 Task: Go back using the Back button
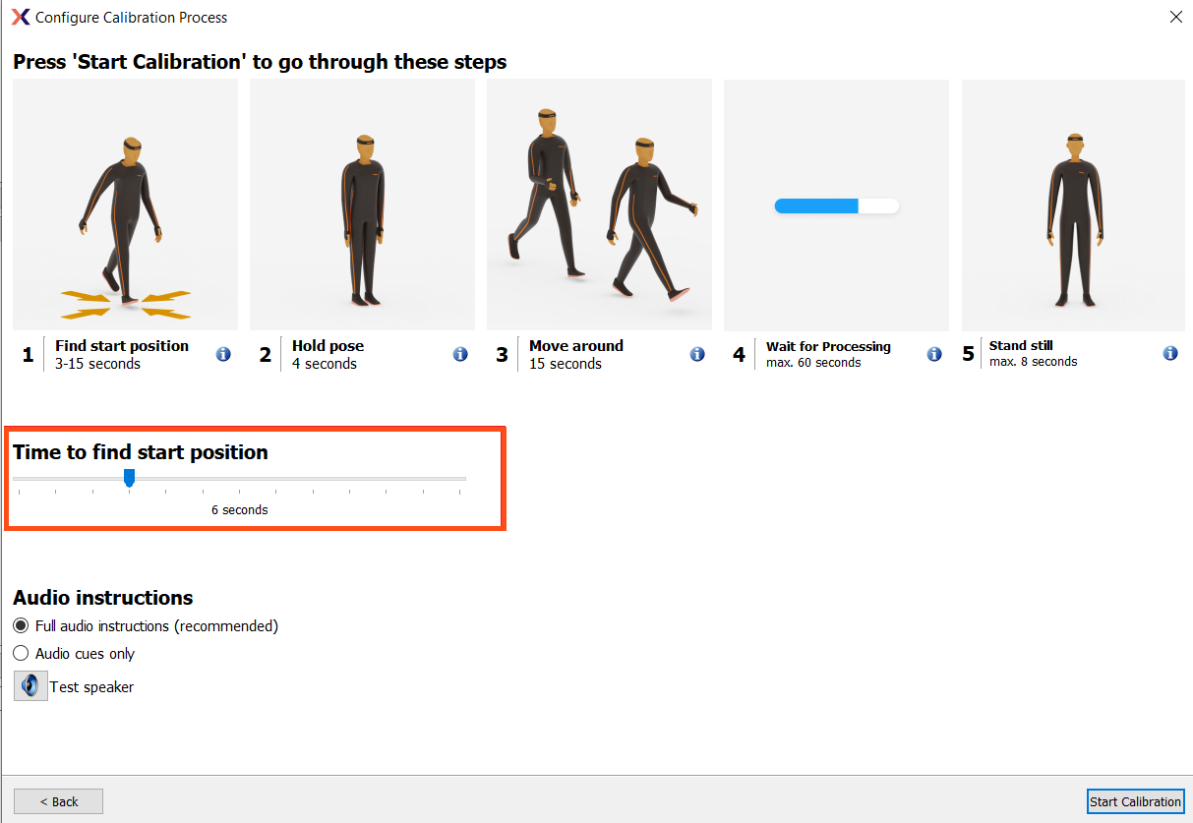[x=58, y=801]
